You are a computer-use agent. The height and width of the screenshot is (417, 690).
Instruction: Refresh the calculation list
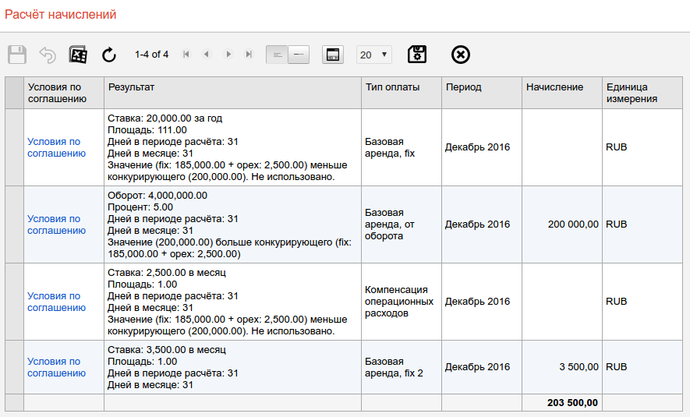(x=109, y=55)
